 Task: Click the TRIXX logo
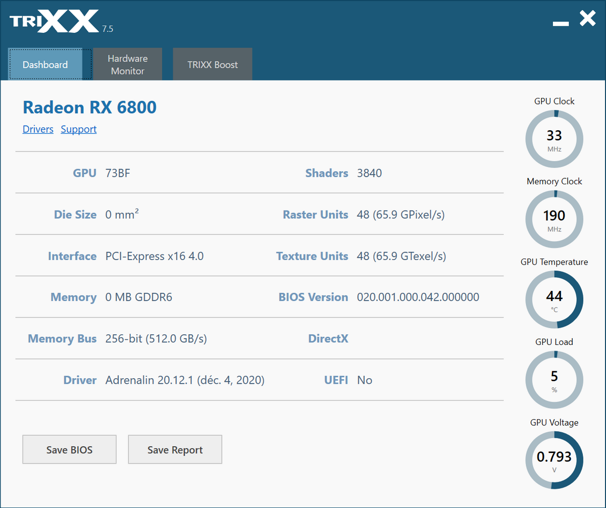[x=54, y=21]
